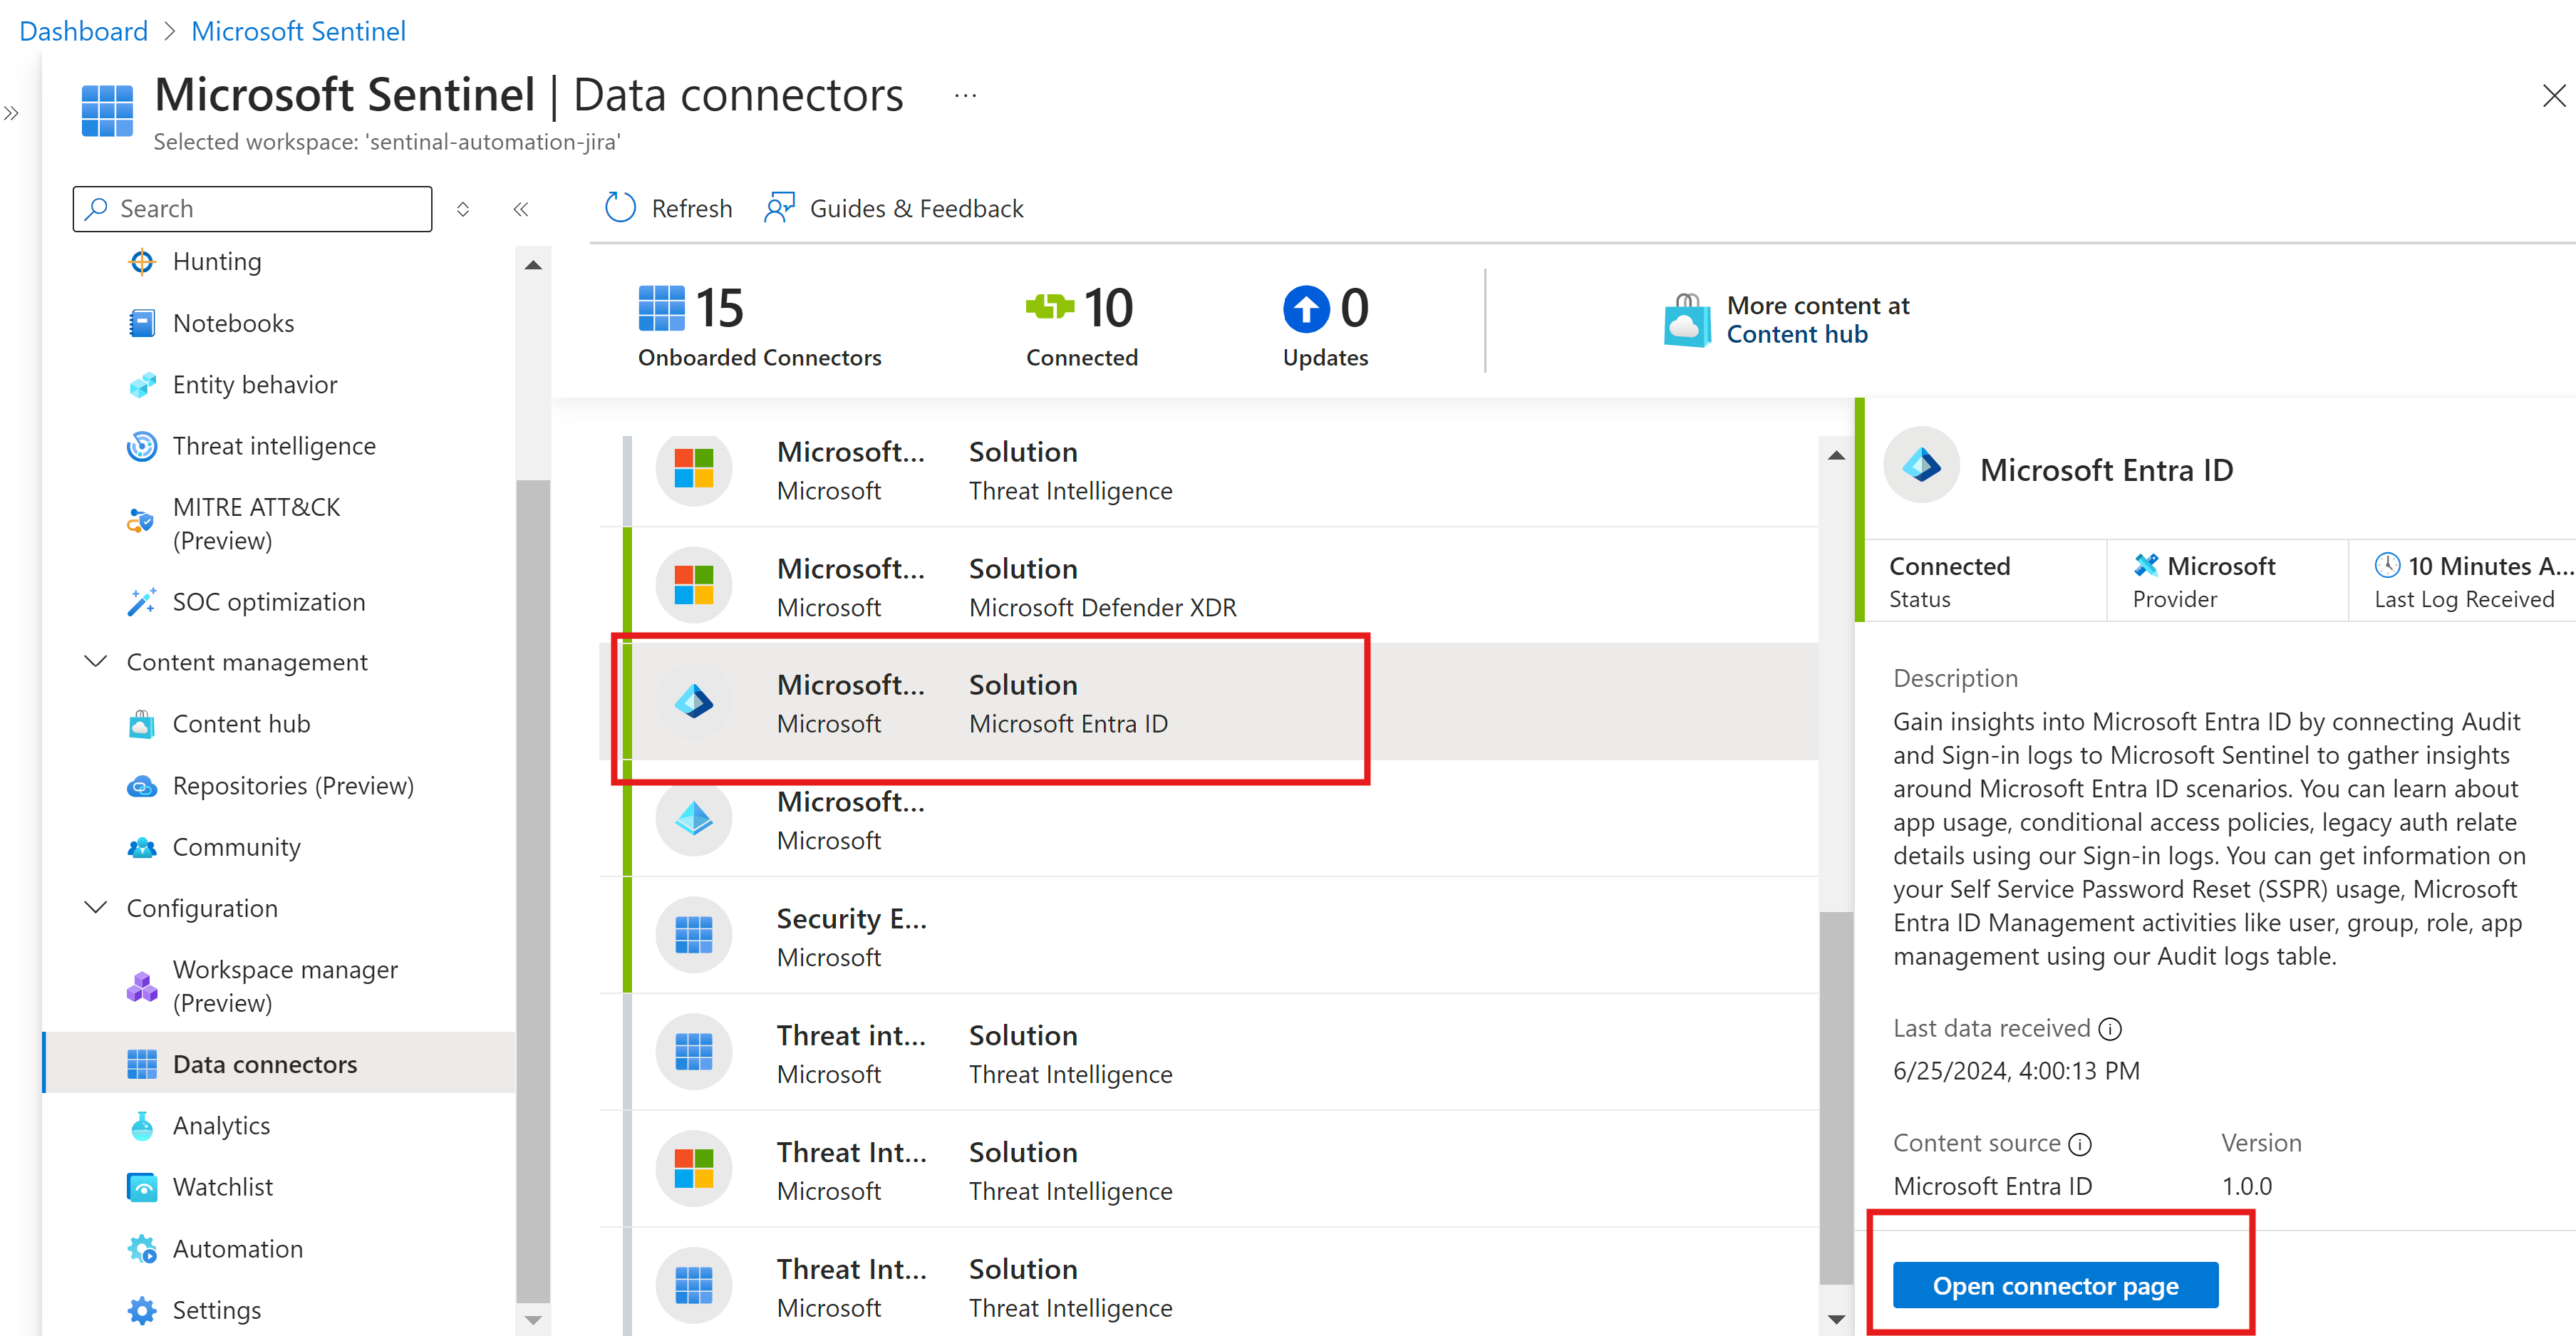This screenshot has width=2576, height=1336.
Task: Click the Threat intelligence icon
Action: click(142, 446)
